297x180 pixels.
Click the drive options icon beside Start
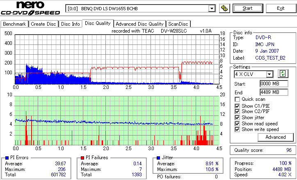click(x=224, y=8)
